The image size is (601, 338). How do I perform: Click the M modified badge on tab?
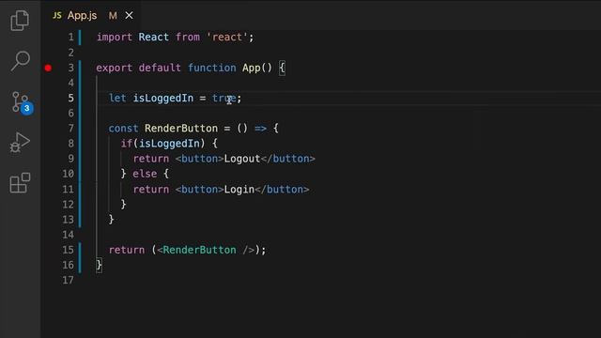tap(113, 16)
